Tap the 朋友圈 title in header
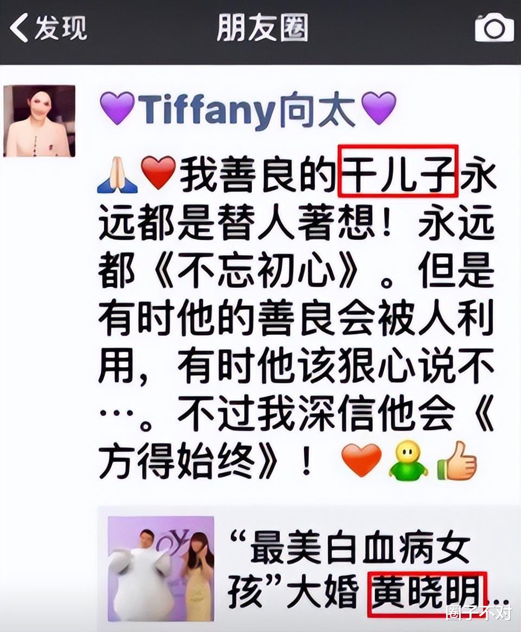521x632 pixels. point(262,28)
